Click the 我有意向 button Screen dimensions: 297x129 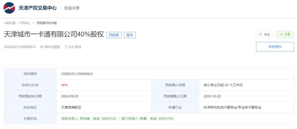coord(275,47)
